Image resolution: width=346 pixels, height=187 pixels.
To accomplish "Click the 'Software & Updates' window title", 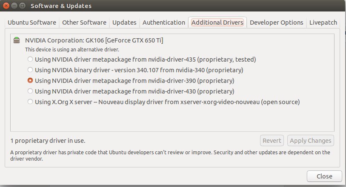I will (x=61, y=6).
